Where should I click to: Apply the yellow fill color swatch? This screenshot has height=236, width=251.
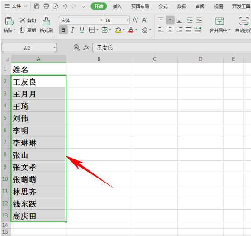tap(118, 30)
